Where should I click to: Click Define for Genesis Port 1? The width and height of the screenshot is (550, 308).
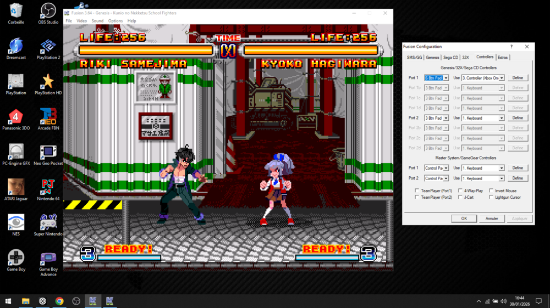point(518,78)
